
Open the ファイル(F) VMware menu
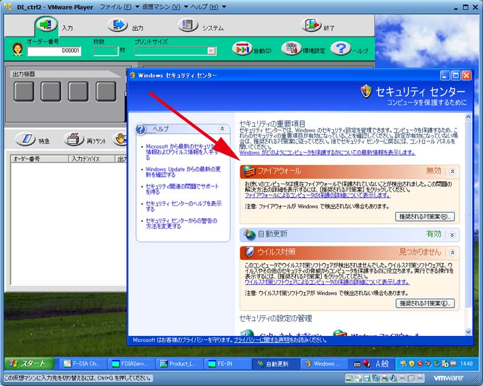115,7
